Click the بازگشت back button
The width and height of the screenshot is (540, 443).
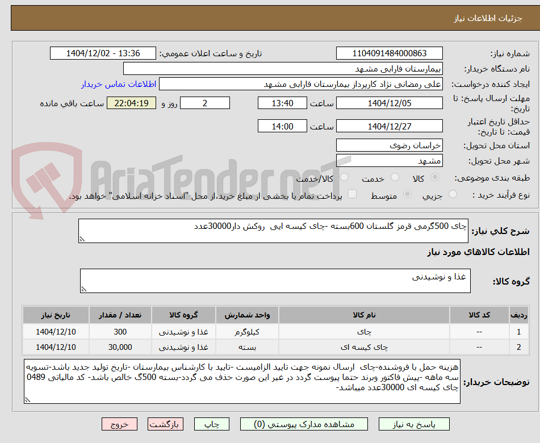(165, 424)
